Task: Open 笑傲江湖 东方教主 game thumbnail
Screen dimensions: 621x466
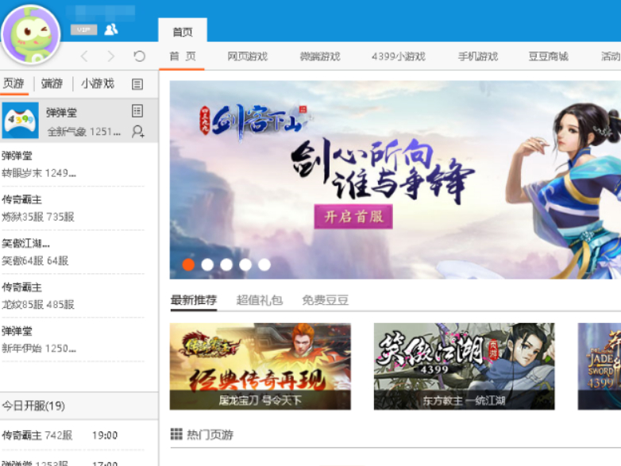Action: (x=465, y=366)
